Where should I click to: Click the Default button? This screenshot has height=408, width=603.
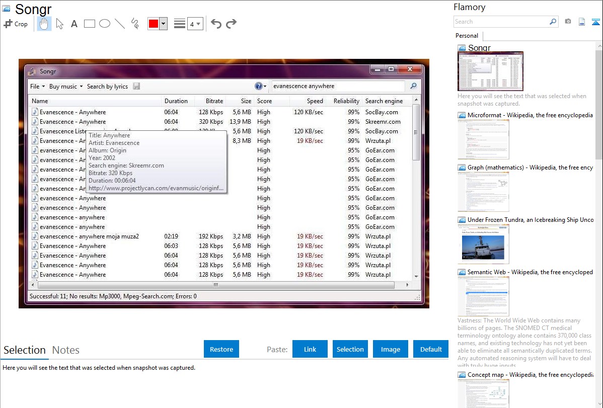pos(431,349)
